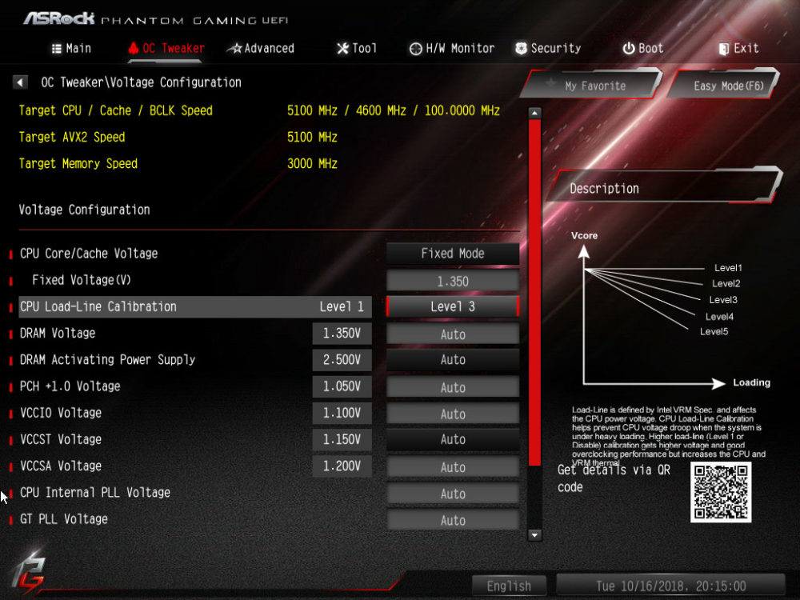This screenshot has height=600, width=800.
Task: Switch to Easy Mode (F6)
Action: 725,85
